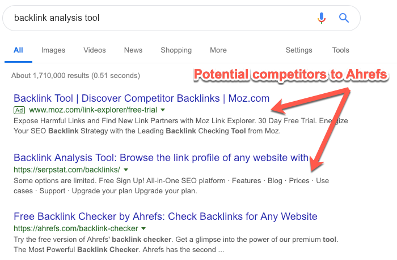Screen dimensions: 397x260
Task: Open Free Backlink Checker by Ahrefs link
Action: [x=165, y=216]
